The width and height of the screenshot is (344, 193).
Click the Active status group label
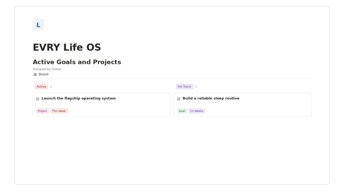(41, 87)
